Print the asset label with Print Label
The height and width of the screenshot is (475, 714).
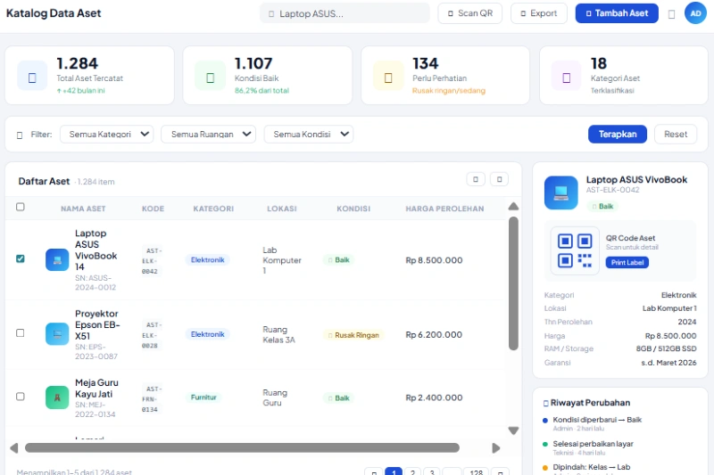coord(627,262)
